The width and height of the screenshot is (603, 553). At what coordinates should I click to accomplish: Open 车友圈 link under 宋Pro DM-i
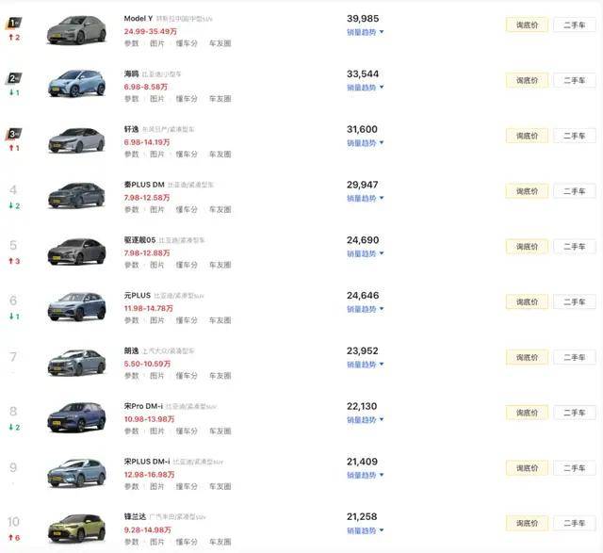pos(220,431)
